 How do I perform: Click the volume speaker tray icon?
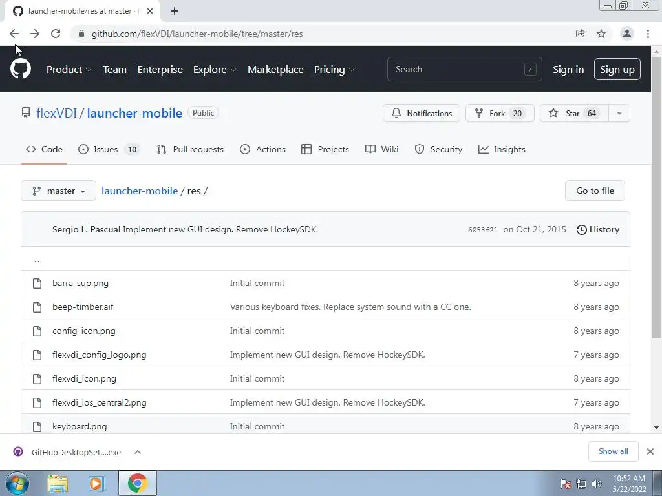click(597, 484)
